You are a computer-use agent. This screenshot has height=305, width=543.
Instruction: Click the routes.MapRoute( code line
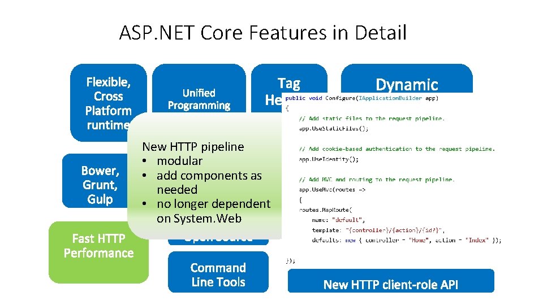pyautogui.click(x=326, y=210)
